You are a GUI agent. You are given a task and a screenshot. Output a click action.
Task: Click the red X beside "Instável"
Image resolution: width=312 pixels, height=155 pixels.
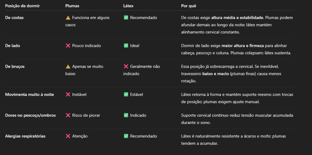tap(68, 94)
